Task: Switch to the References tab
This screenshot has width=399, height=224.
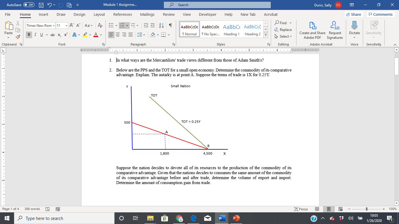Action: [123, 14]
